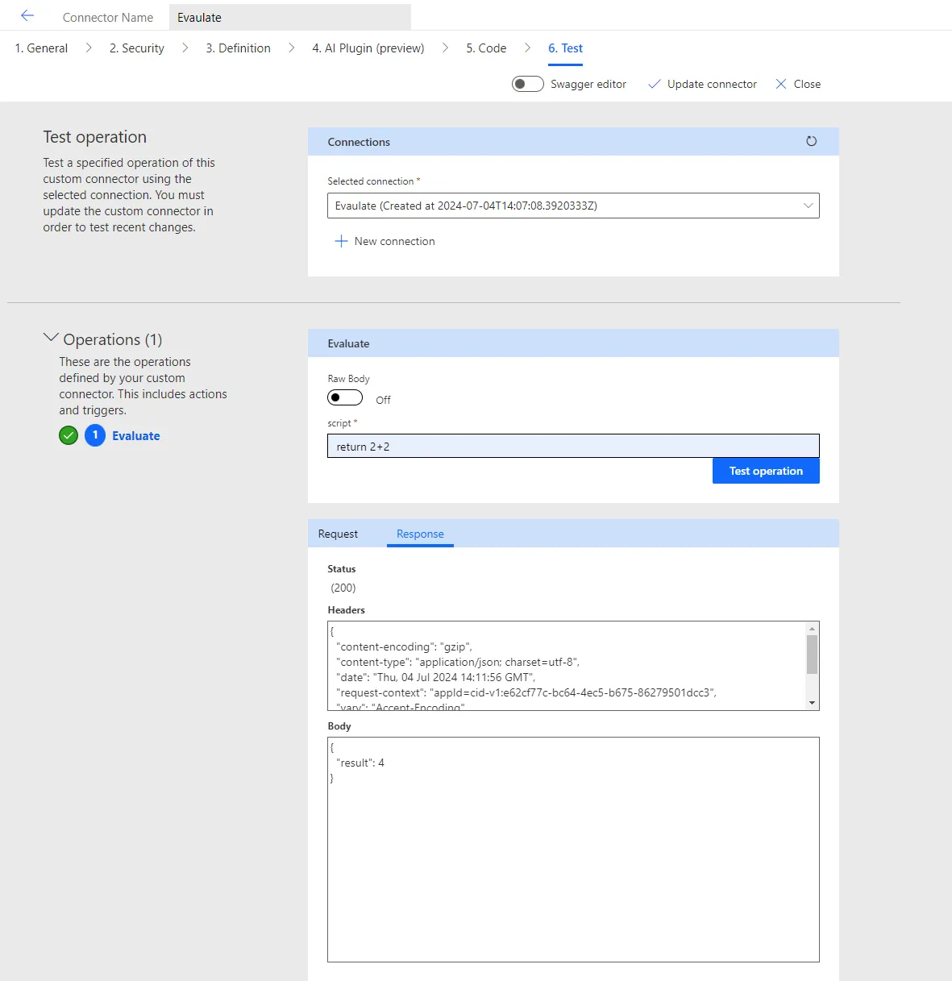Click the plus icon for New connection
The width and height of the screenshot is (952, 981).
click(341, 241)
